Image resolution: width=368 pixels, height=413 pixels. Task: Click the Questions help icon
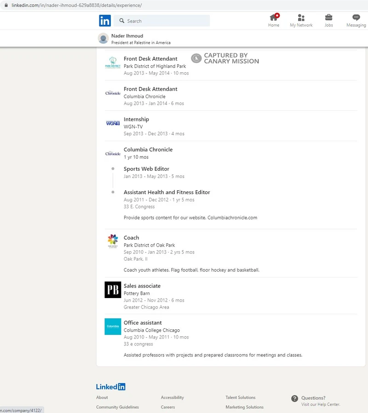tap(294, 399)
